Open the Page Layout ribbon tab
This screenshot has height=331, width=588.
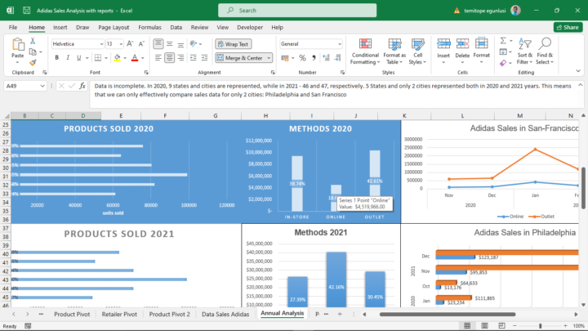tap(114, 27)
